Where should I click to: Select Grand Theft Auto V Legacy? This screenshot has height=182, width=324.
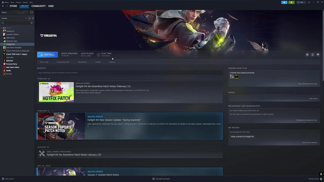pos(17,54)
